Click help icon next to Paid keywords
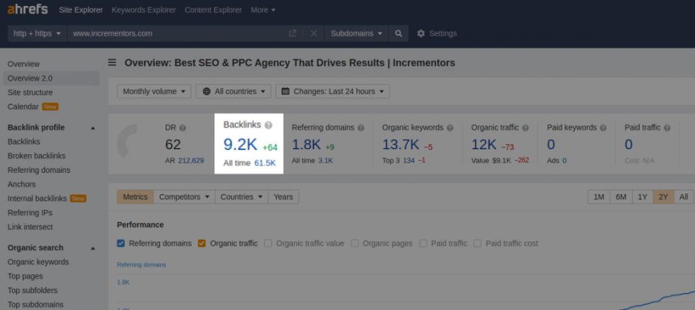 pos(603,128)
